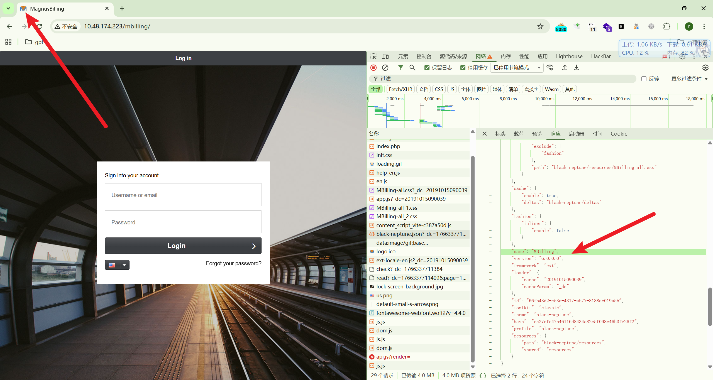Click the Forgot your password link
The height and width of the screenshot is (380, 713).
[233, 263]
